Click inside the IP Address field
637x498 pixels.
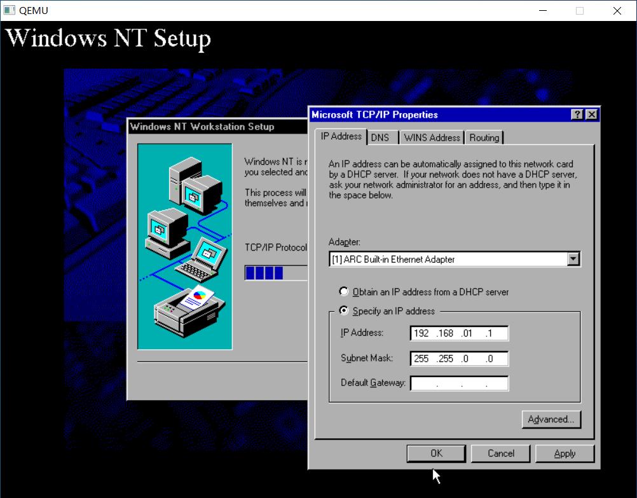[x=459, y=333]
